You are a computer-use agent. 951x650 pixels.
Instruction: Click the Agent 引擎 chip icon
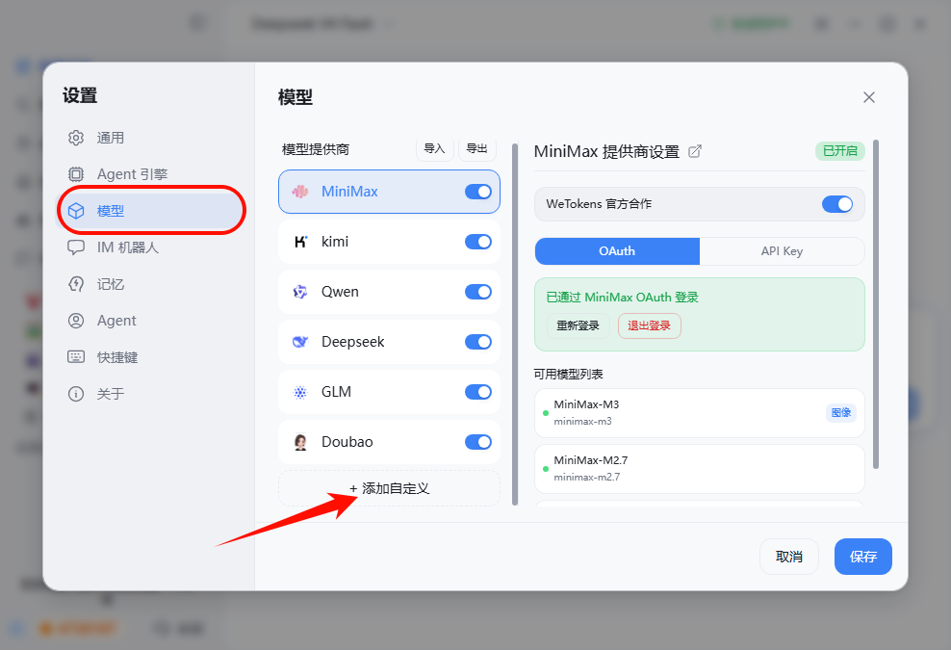[76, 174]
